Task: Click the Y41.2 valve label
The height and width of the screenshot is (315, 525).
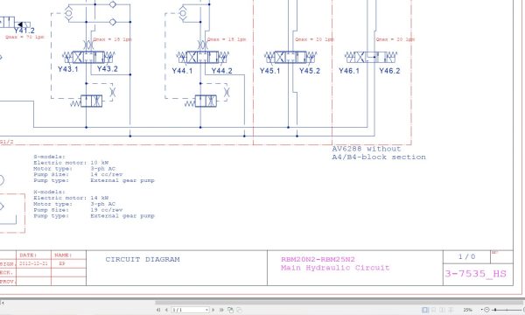Action: click(x=24, y=31)
